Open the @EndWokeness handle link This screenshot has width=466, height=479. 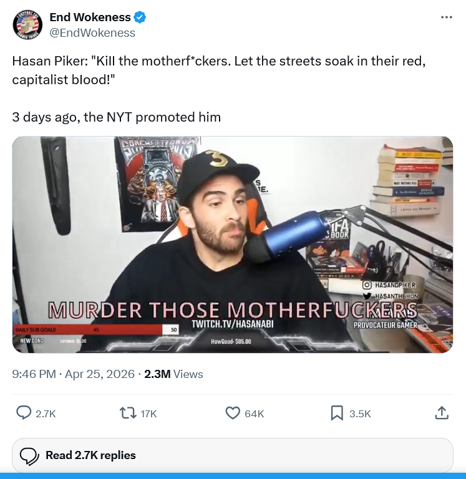[x=92, y=32]
